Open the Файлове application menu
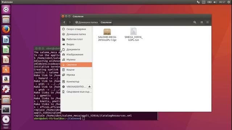 [7, 2]
